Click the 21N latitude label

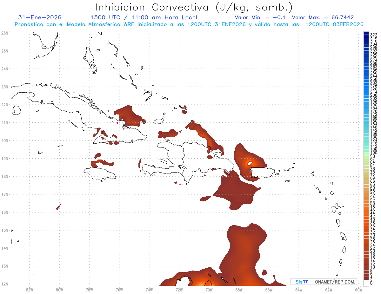coord(5,122)
